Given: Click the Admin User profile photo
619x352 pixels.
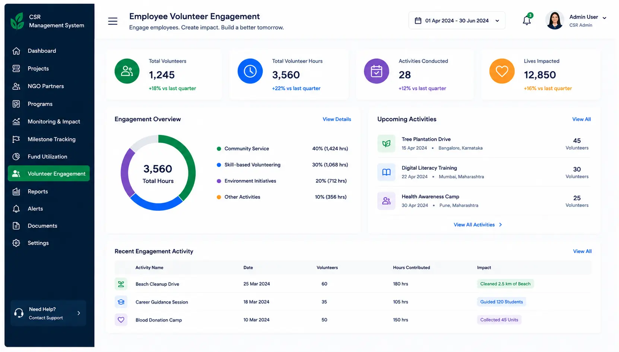Looking at the screenshot, I should tap(555, 20).
